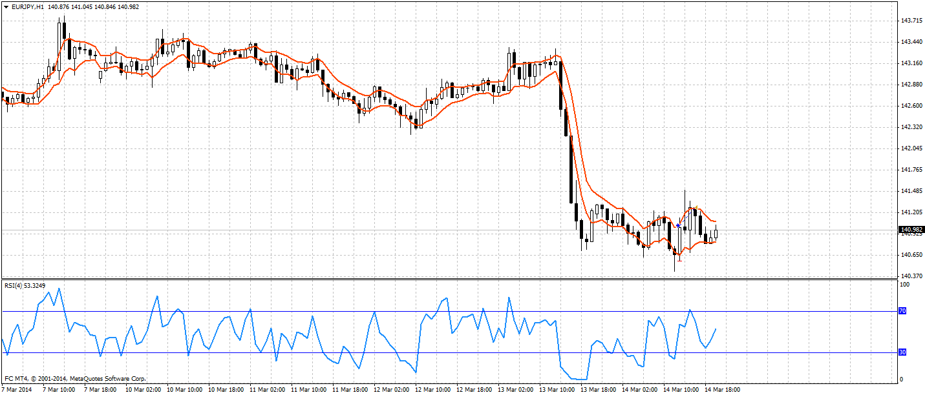The image size is (925, 395).
Task: Click the RSI(4) 53.3249 indicator label
Action: pos(25,285)
